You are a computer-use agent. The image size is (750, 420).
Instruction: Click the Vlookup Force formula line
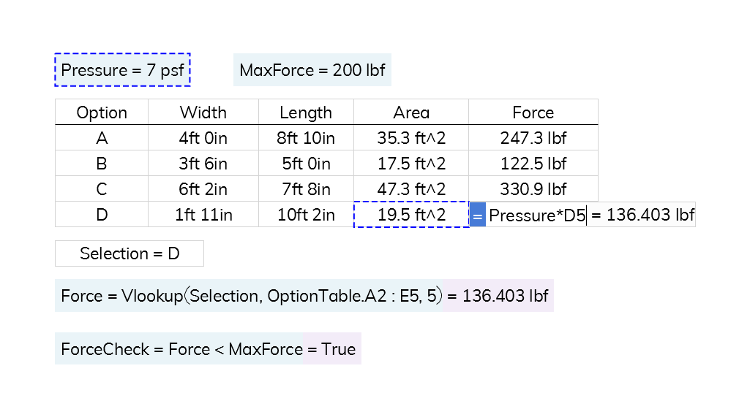(x=304, y=295)
